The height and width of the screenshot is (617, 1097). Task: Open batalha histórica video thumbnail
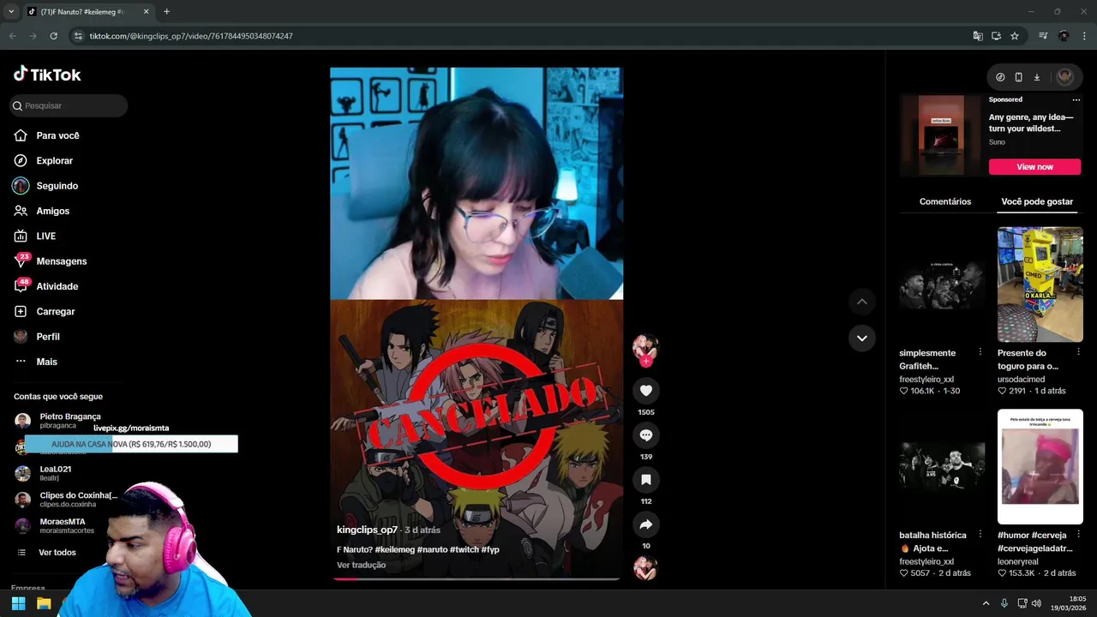[942, 466]
